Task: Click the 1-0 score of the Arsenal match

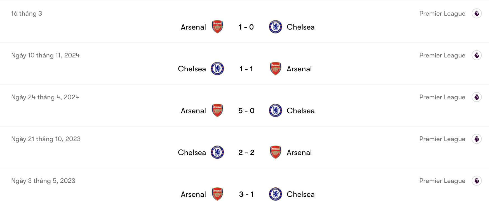Action: [246, 27]
